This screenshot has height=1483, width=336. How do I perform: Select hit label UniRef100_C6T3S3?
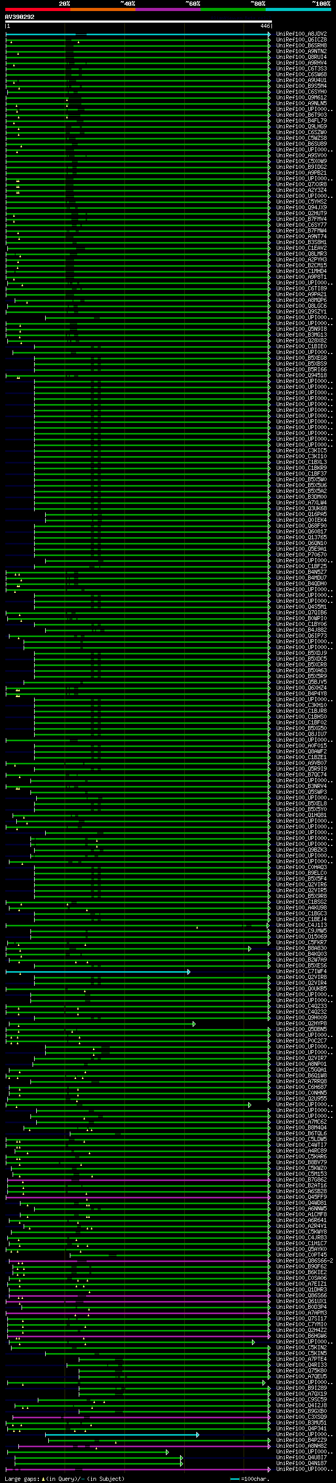(301, 68)
